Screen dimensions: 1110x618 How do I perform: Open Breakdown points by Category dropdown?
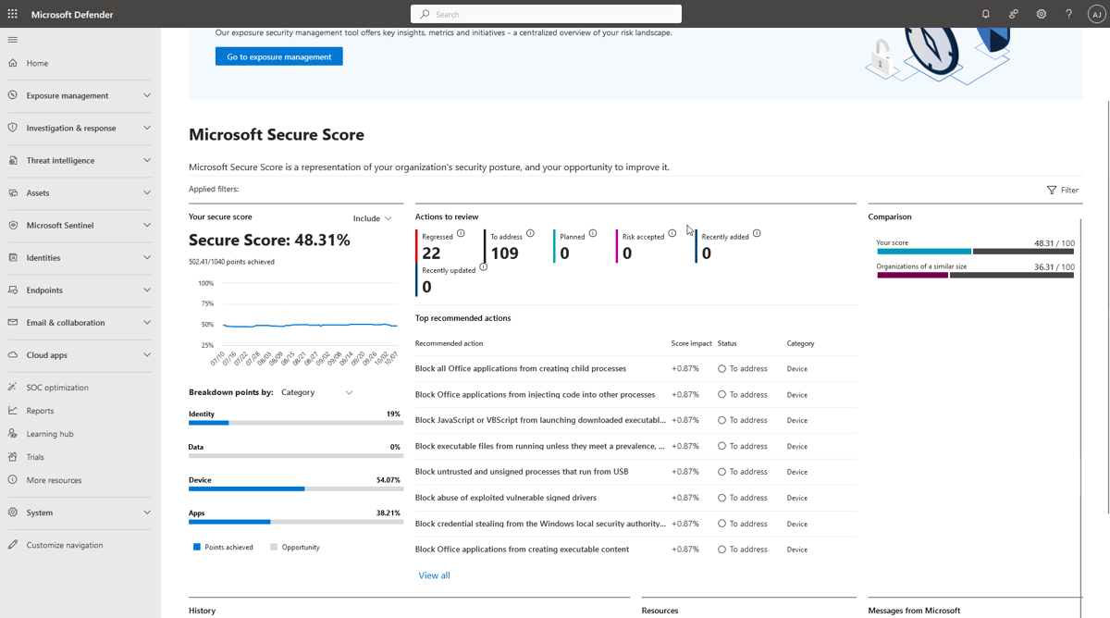tap(316, 392)
